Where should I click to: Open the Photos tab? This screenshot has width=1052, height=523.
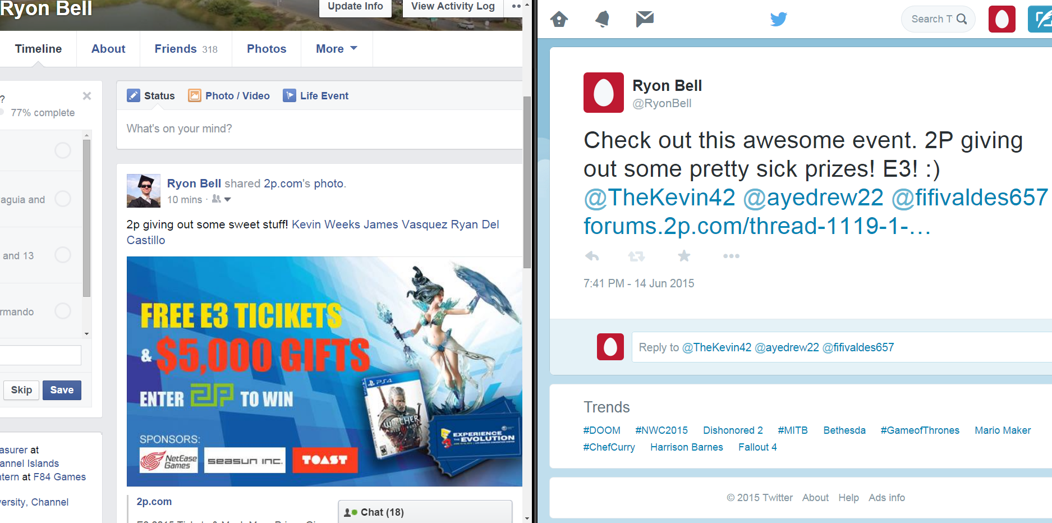tap(267, 49)
